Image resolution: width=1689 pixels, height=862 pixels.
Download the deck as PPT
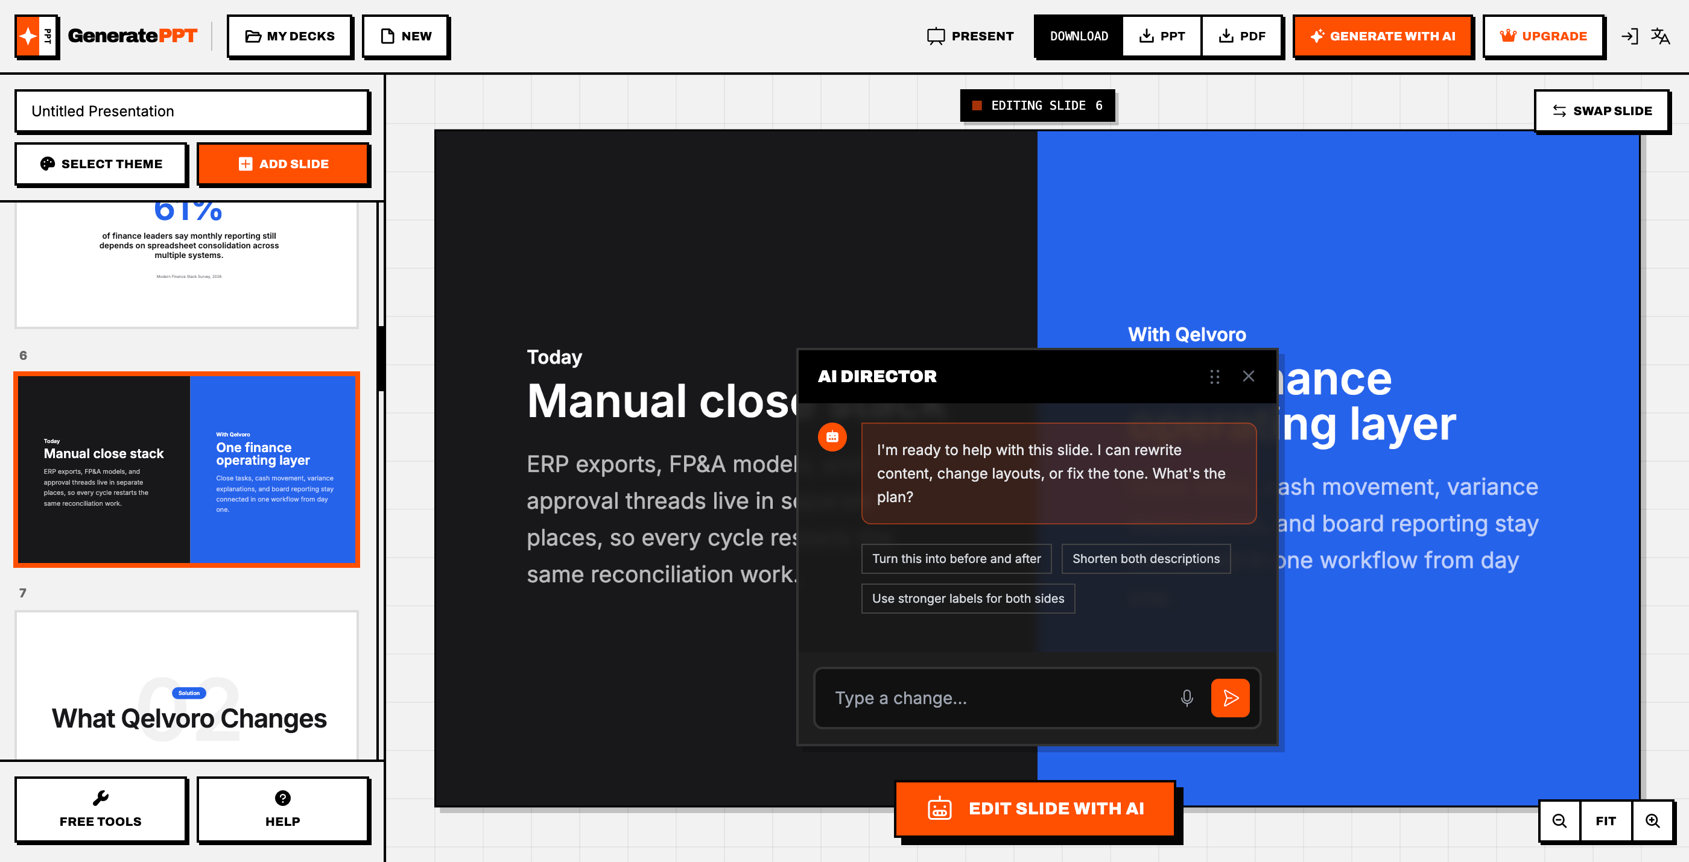coord(1162,36)
